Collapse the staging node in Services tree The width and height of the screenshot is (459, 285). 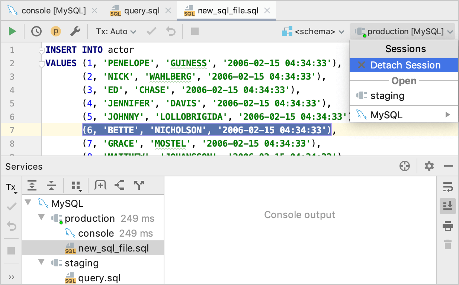pyautogui.click(x=41, y=263)
